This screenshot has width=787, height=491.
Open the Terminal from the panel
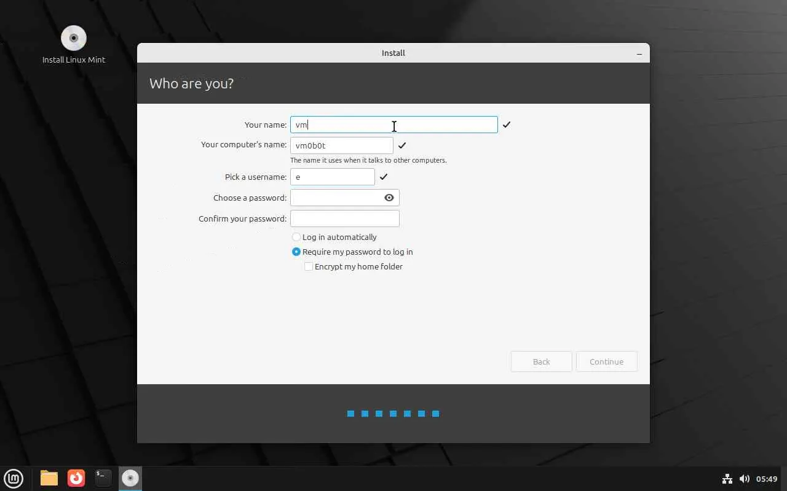(103, 478)
